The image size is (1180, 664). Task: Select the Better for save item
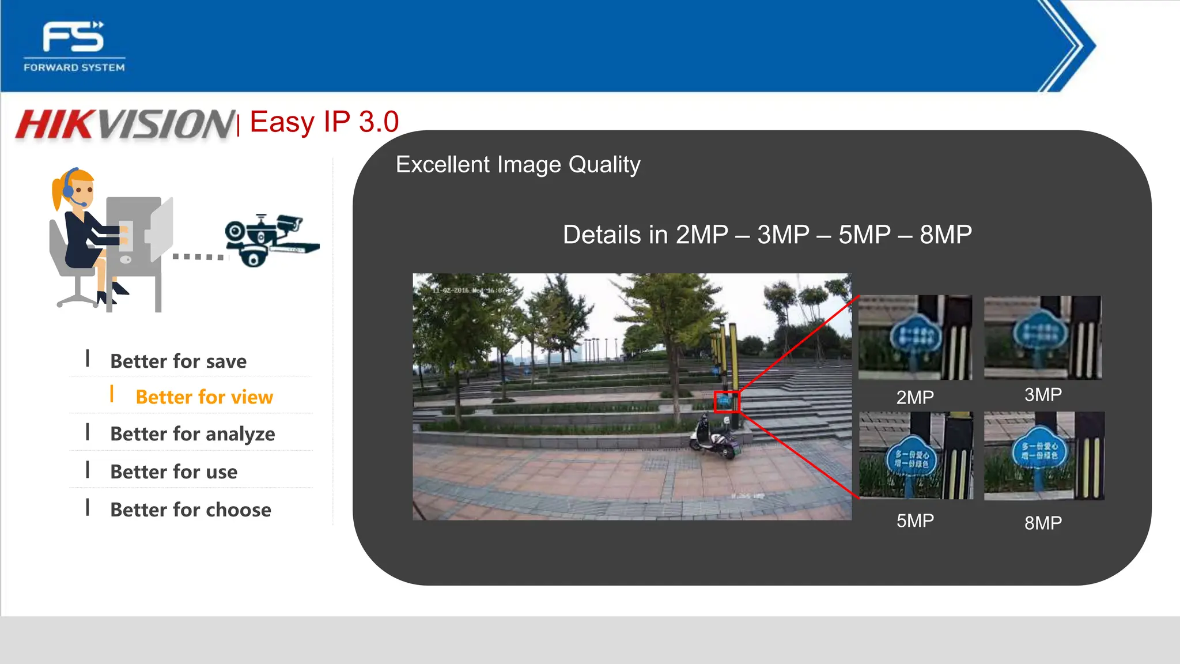[178, 361]
